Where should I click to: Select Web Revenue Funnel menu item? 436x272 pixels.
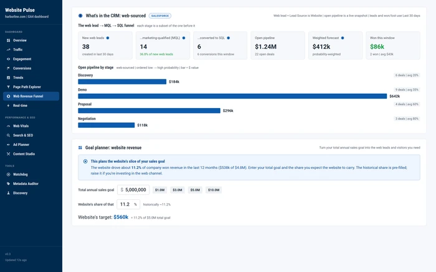point(31,96)
